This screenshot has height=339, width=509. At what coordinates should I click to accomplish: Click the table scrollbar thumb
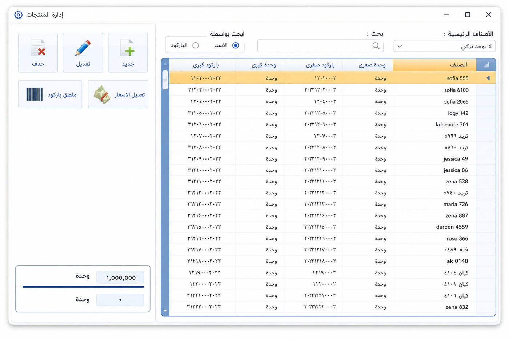pos(165,80)
